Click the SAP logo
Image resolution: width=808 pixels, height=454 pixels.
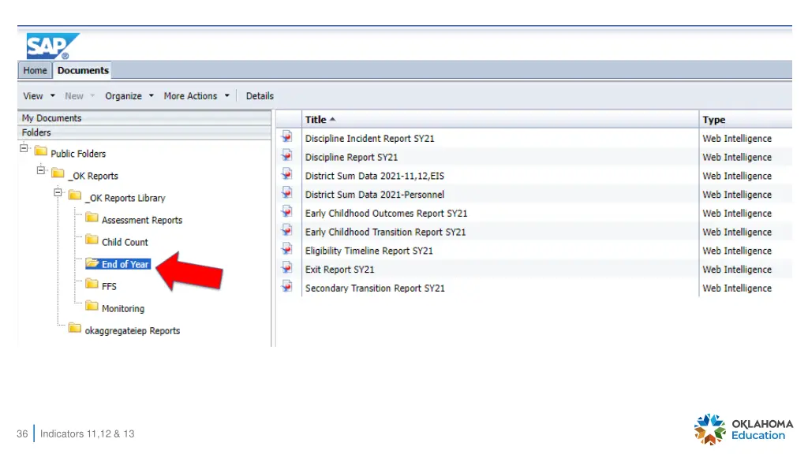(53, 47)
